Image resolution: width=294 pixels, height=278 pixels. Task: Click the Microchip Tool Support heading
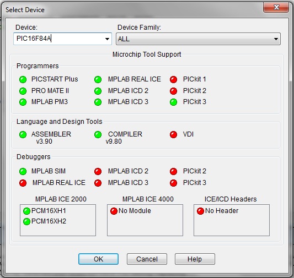point(147,54)
